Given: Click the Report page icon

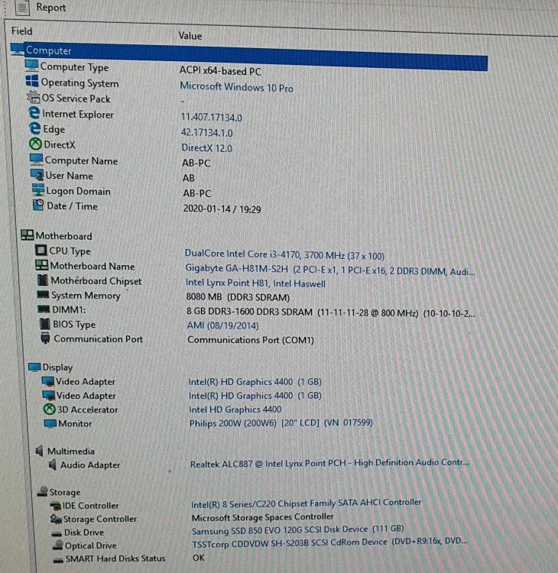Looking at the screenshot, I should pos(22,8).
